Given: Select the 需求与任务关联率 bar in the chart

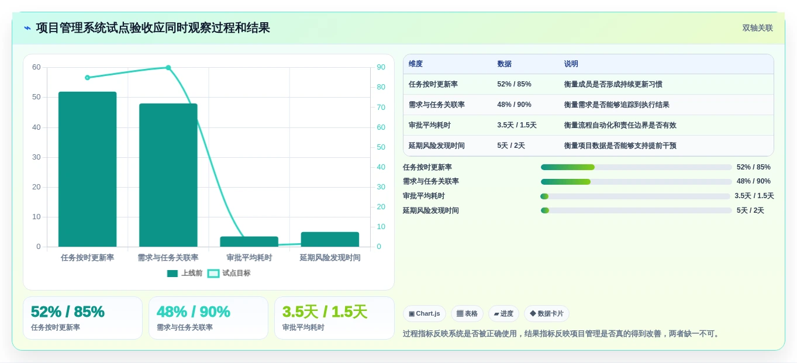Looking at the screenshot, I should (x=168, y=175).
